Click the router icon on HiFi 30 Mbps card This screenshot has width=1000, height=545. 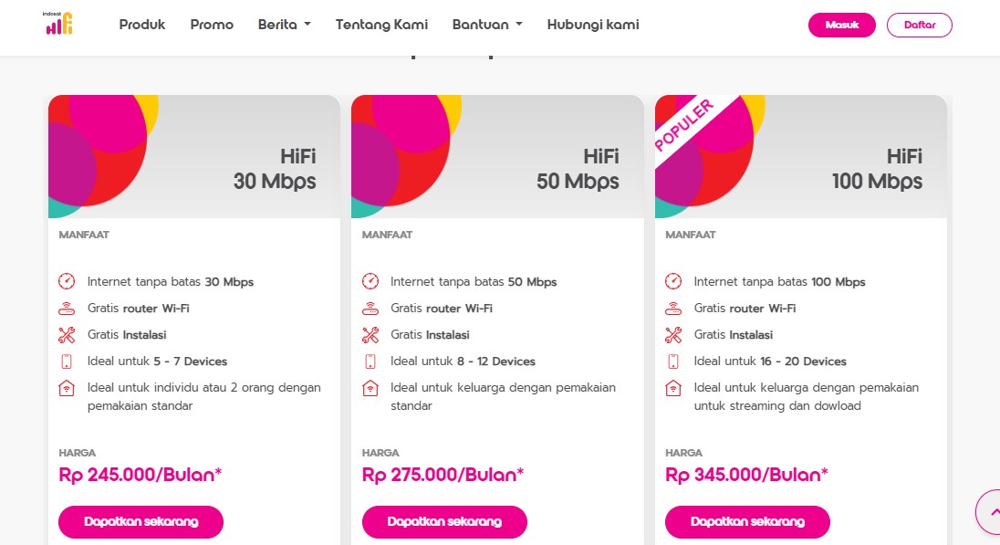click(67, 308)
